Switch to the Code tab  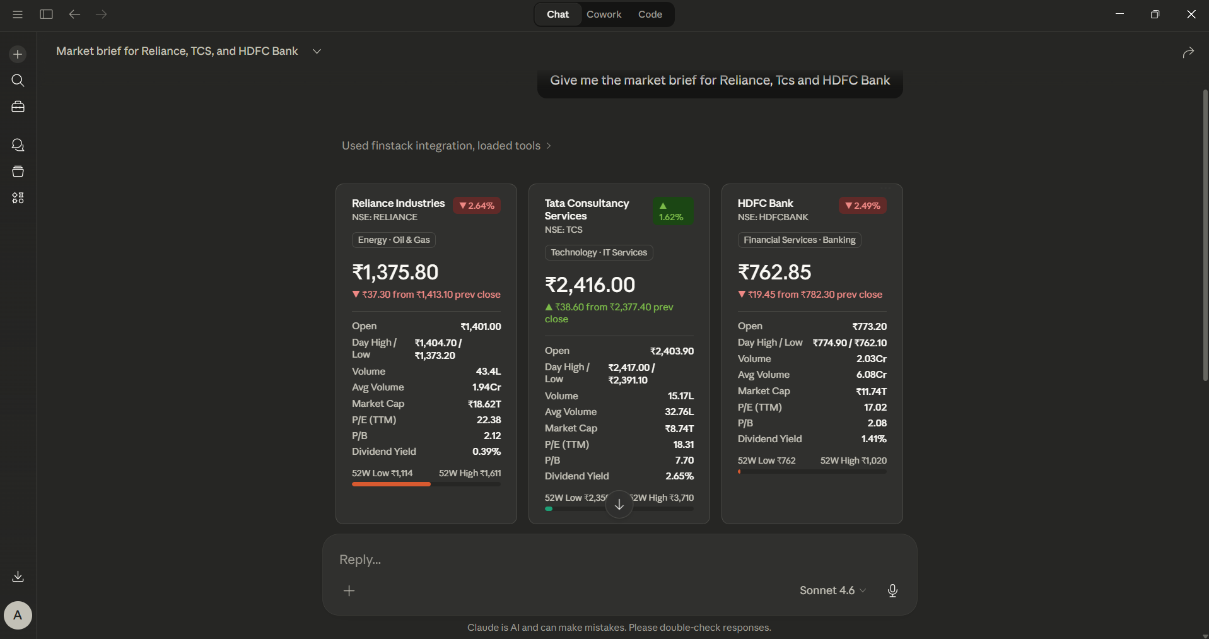coord(650,15)
